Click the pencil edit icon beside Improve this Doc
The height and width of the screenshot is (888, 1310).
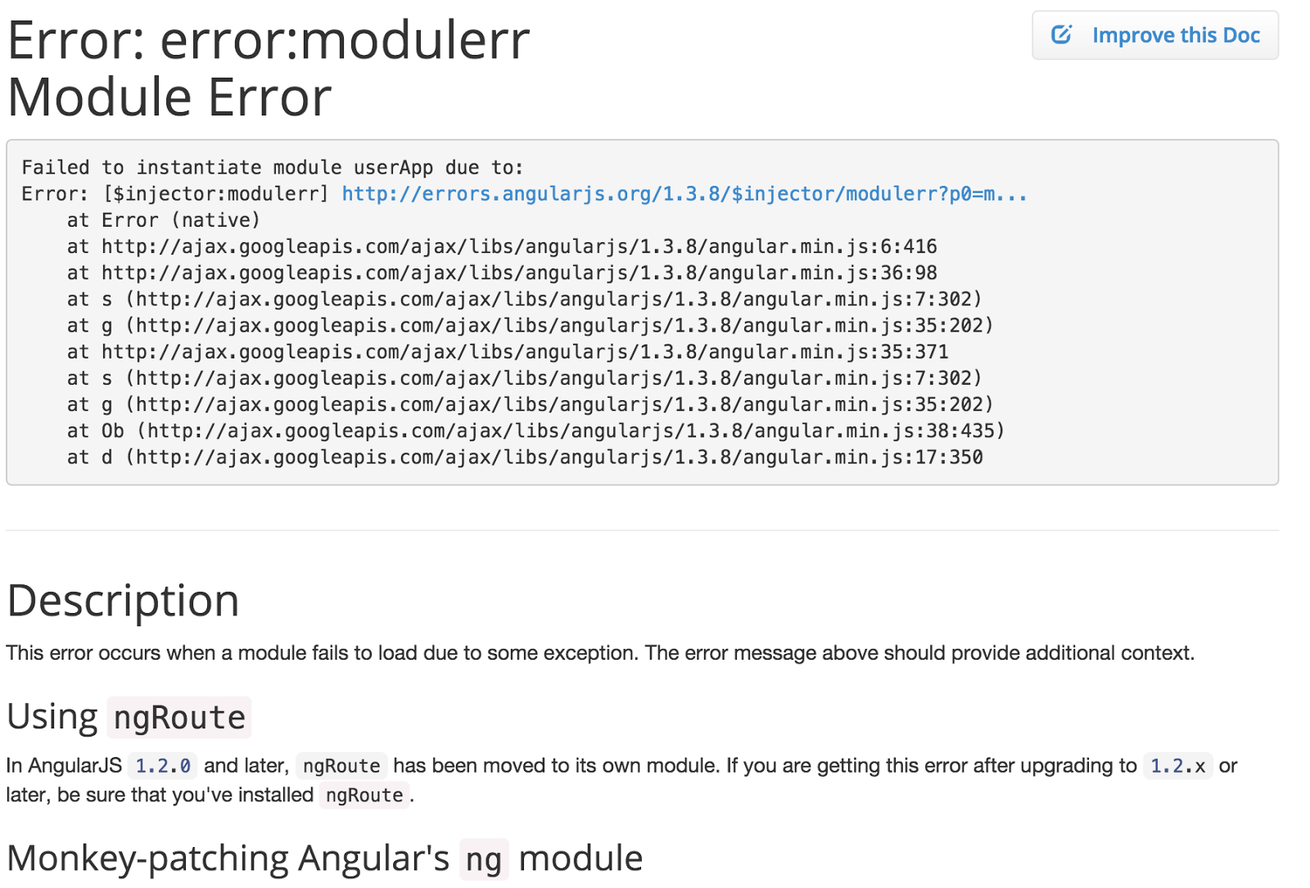tap(1061, 35)
